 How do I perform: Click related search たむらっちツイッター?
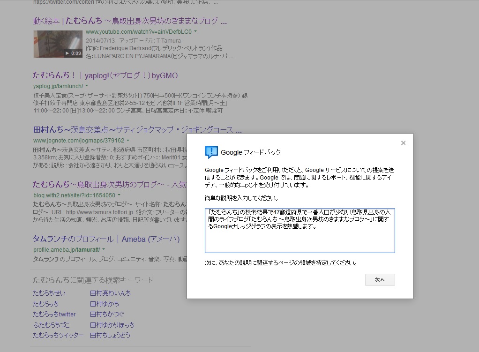coord(58,335)
